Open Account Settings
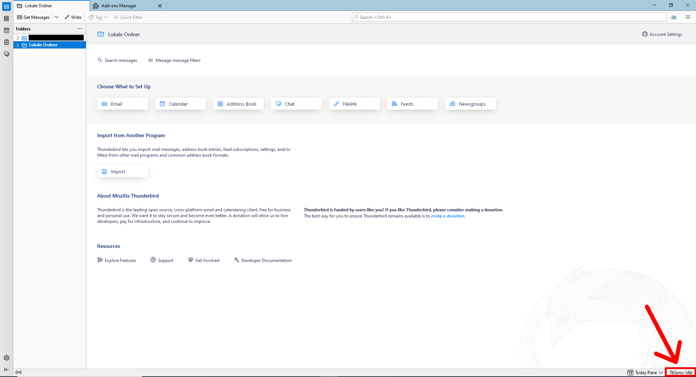 662,34
